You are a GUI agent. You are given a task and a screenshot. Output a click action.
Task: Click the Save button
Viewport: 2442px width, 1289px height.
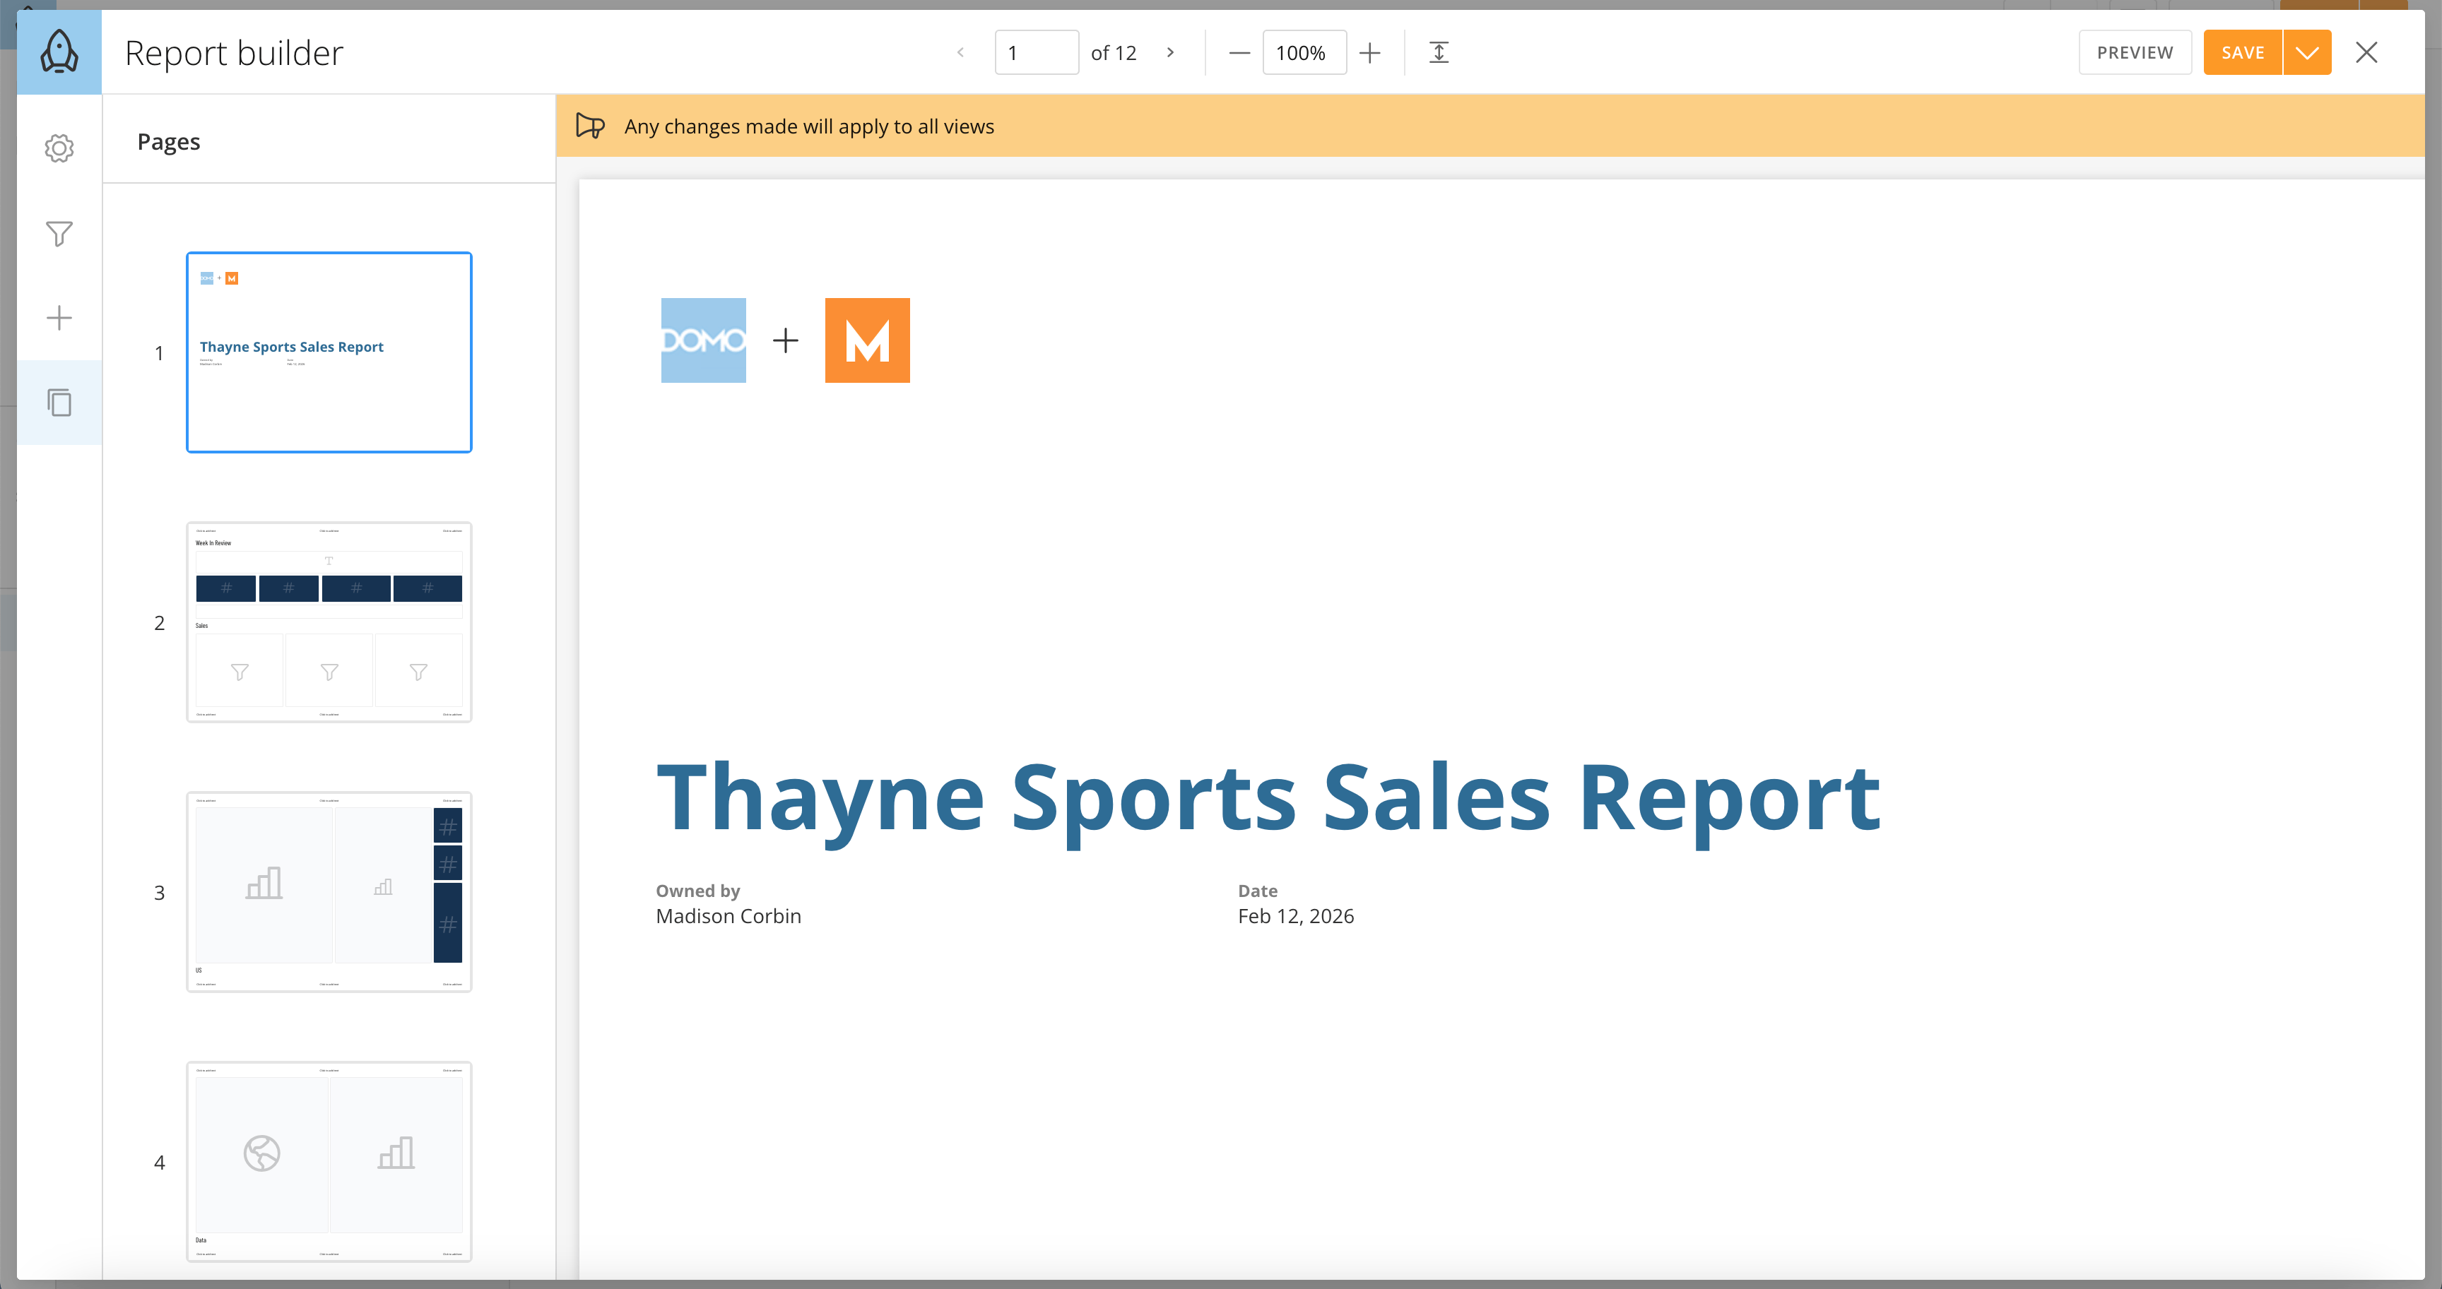click(2243, 52)
